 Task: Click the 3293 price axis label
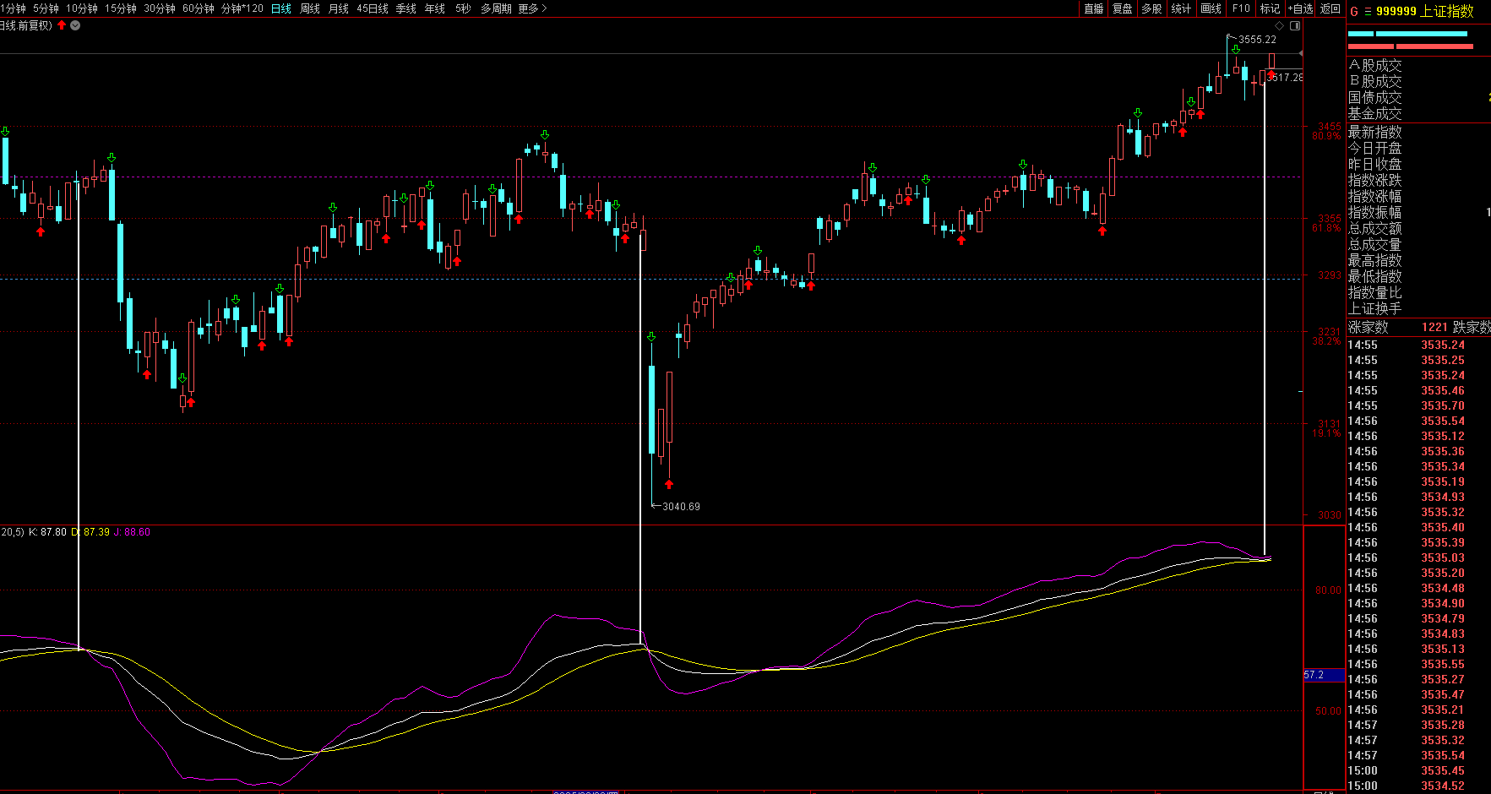click(x=1330, y=275)
